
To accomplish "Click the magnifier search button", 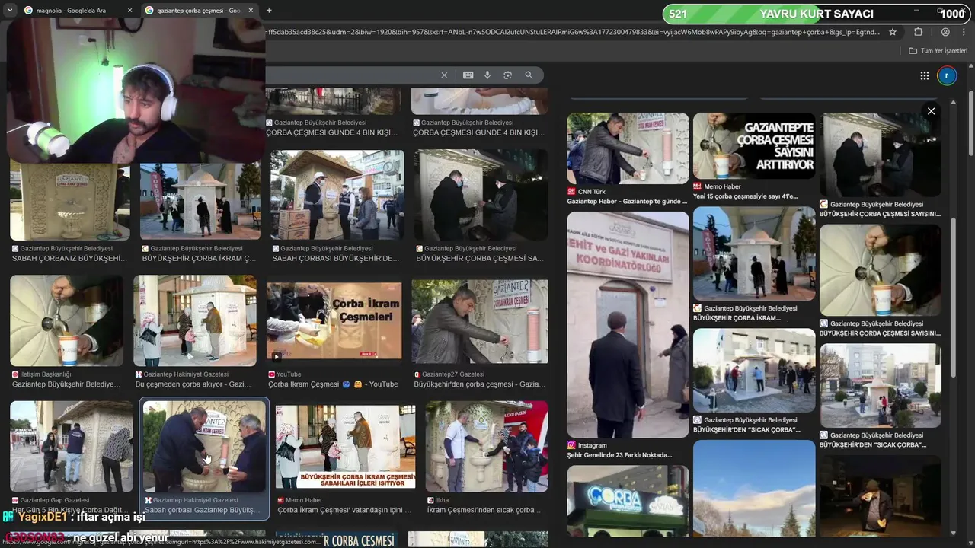I will (529, 75).
